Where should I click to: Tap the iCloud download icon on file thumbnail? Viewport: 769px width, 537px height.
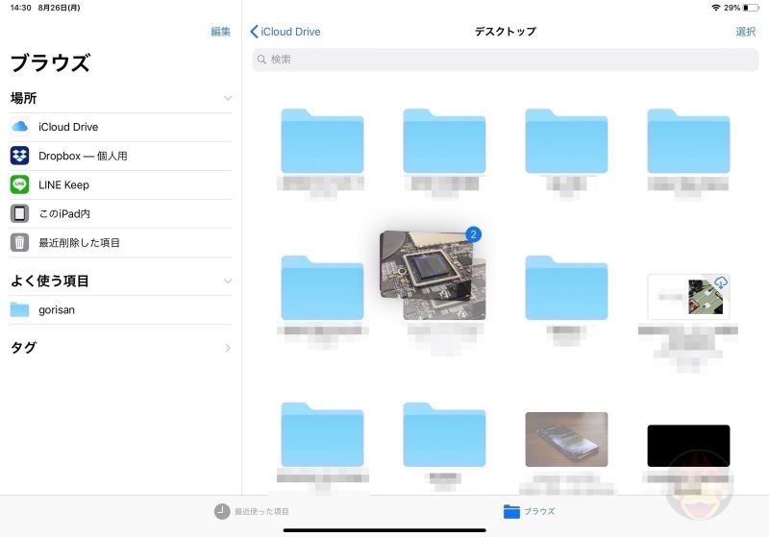coord(720,282)
